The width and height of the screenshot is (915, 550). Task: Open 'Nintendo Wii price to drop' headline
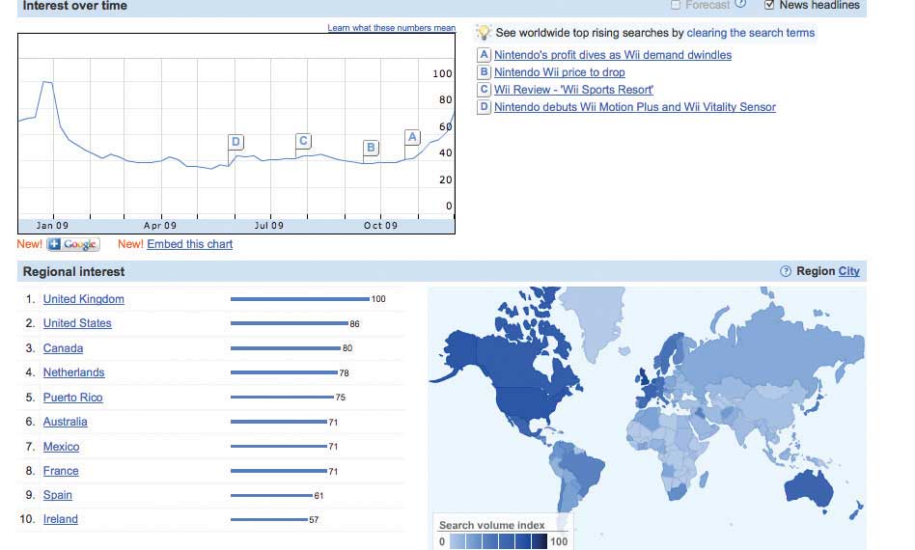(x=560, y=72)
